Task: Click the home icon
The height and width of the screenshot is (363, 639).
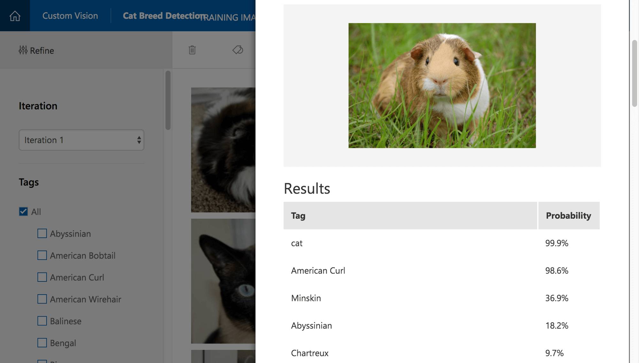Action: (15, 16)
